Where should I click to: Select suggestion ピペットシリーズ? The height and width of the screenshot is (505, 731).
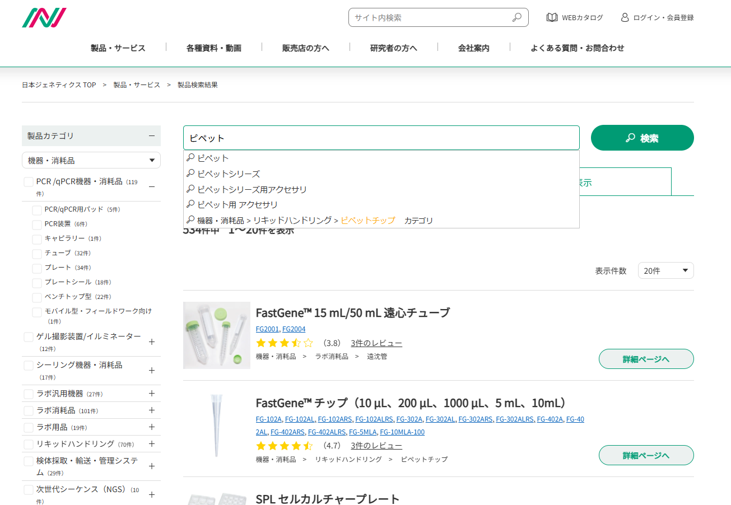pos(381,174)
